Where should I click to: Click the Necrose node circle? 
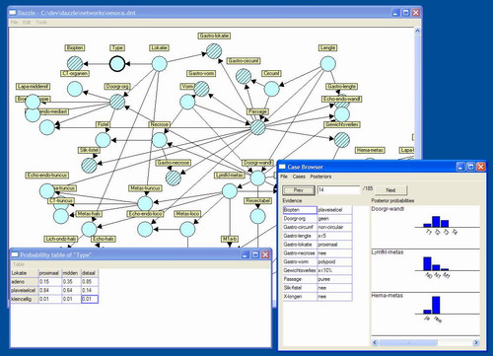tap(160, 140)
